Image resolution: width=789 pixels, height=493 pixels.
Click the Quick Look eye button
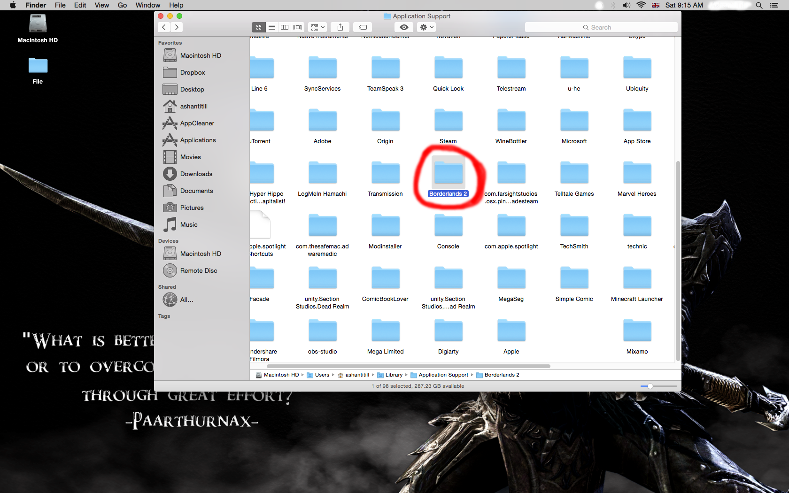404,27
